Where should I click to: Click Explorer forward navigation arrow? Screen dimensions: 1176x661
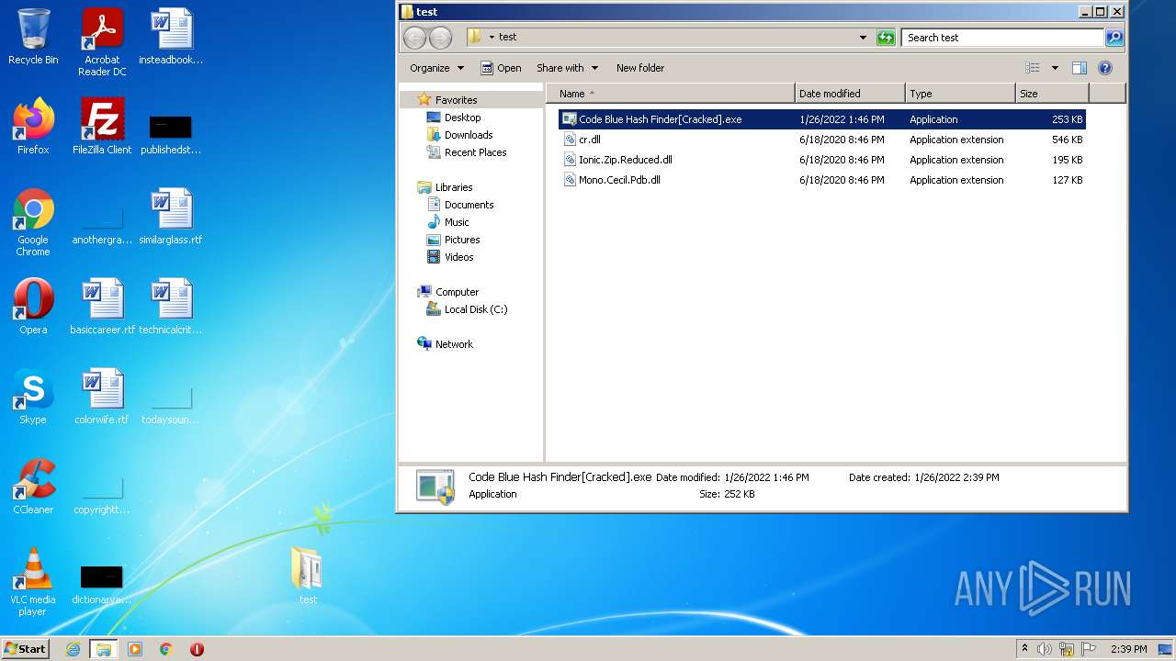pos(440,38)
